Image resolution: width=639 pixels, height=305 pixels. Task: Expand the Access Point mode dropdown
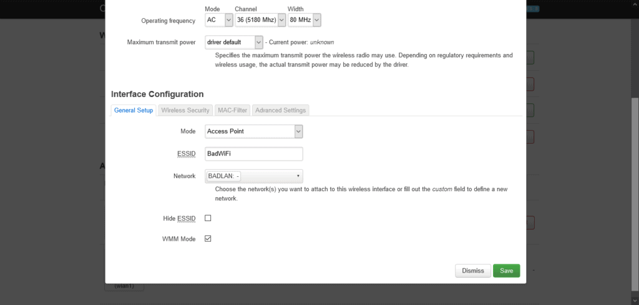click(x=254, y=131)
